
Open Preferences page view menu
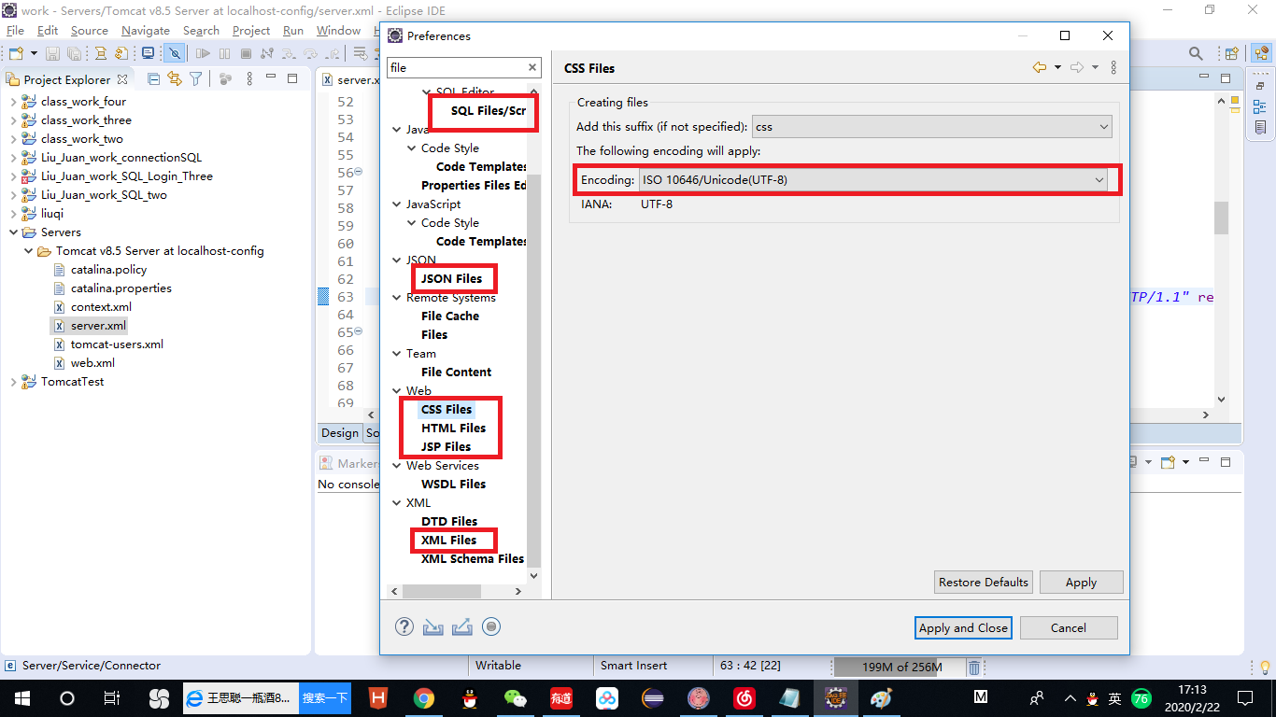[1113, 68]
